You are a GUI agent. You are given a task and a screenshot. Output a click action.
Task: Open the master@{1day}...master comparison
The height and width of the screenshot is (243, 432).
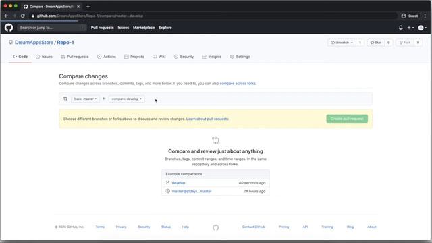pos(192,191)
